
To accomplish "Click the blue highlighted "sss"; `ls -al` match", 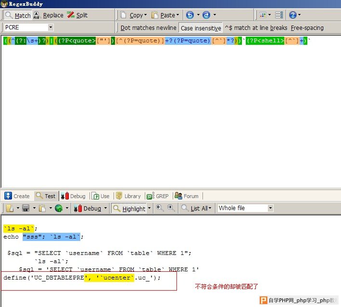I will click(x=51, y=237).
